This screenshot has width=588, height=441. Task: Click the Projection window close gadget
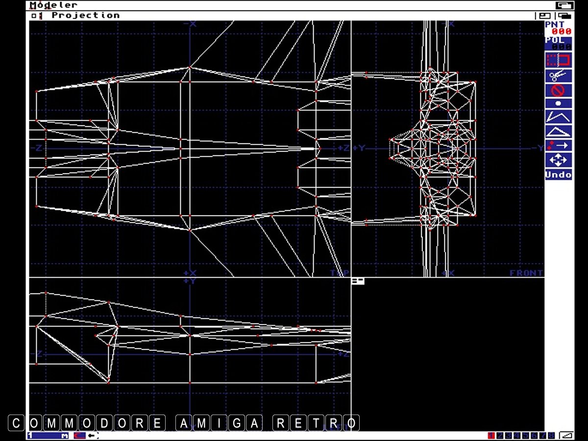[33, 16]
